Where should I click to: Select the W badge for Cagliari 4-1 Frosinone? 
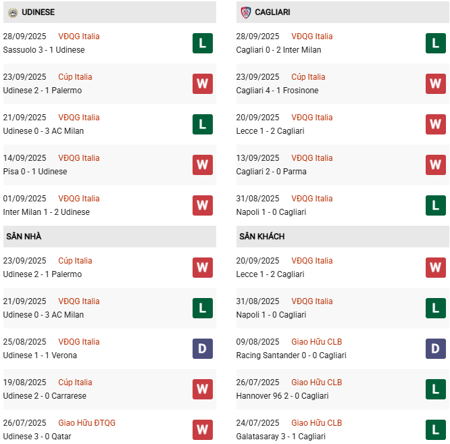click(x=435, y=84)
